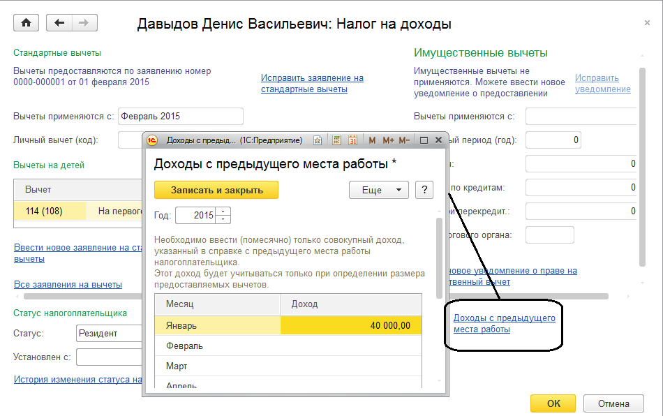Decrease the year with down stepper arrow

(223, 219)
